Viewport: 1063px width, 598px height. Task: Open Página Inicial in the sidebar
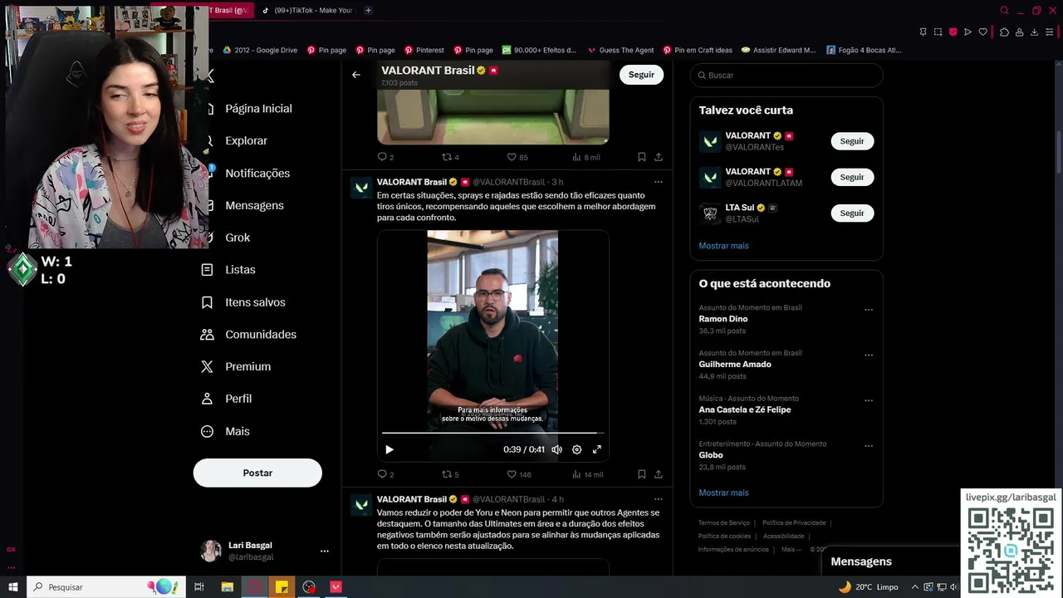tap(258, 109)
